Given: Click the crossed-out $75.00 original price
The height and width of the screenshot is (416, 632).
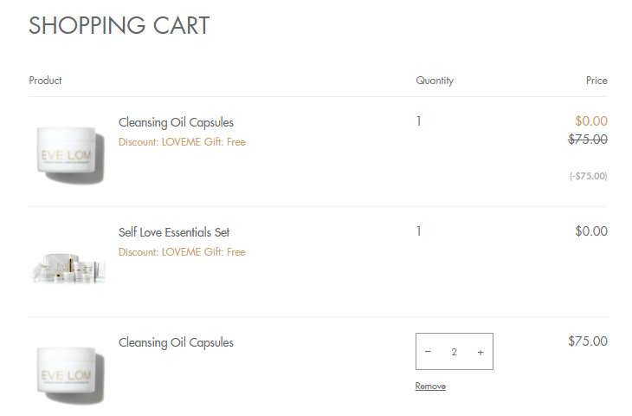Looking at the screenshot, I should pyautogui.click(x=588, y=140).
